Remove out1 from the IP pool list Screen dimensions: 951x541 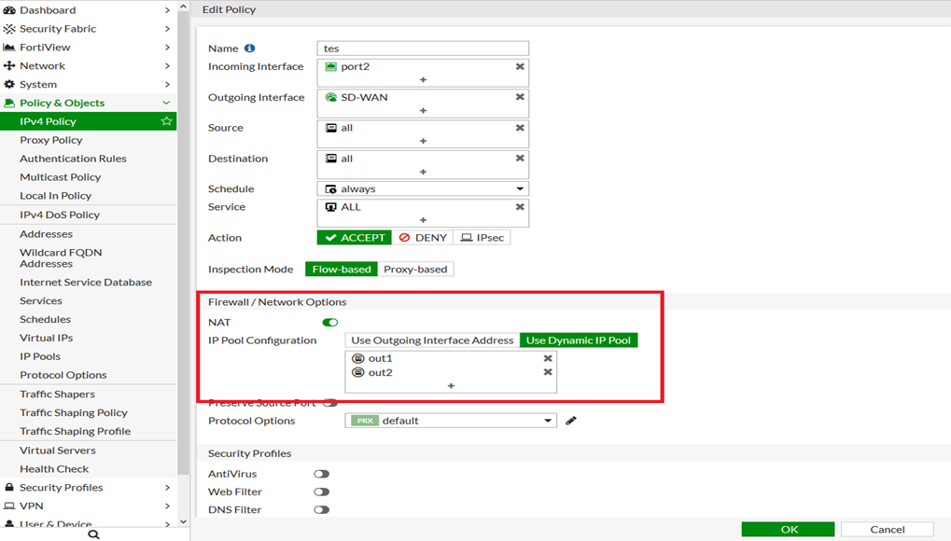pyautogui.click(x=548, y=358)
